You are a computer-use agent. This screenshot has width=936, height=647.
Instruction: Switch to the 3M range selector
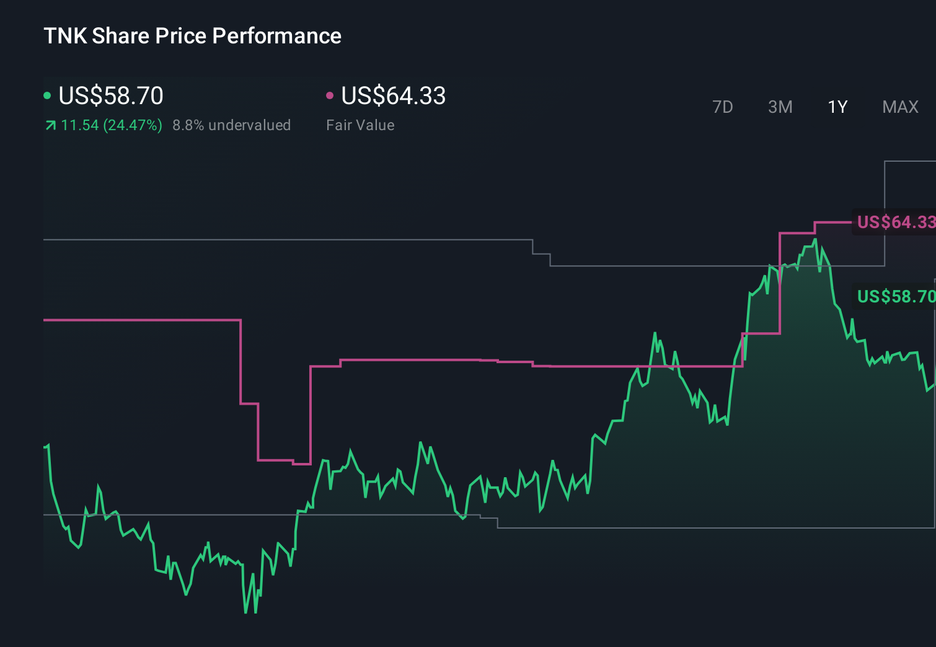(780, 107)
